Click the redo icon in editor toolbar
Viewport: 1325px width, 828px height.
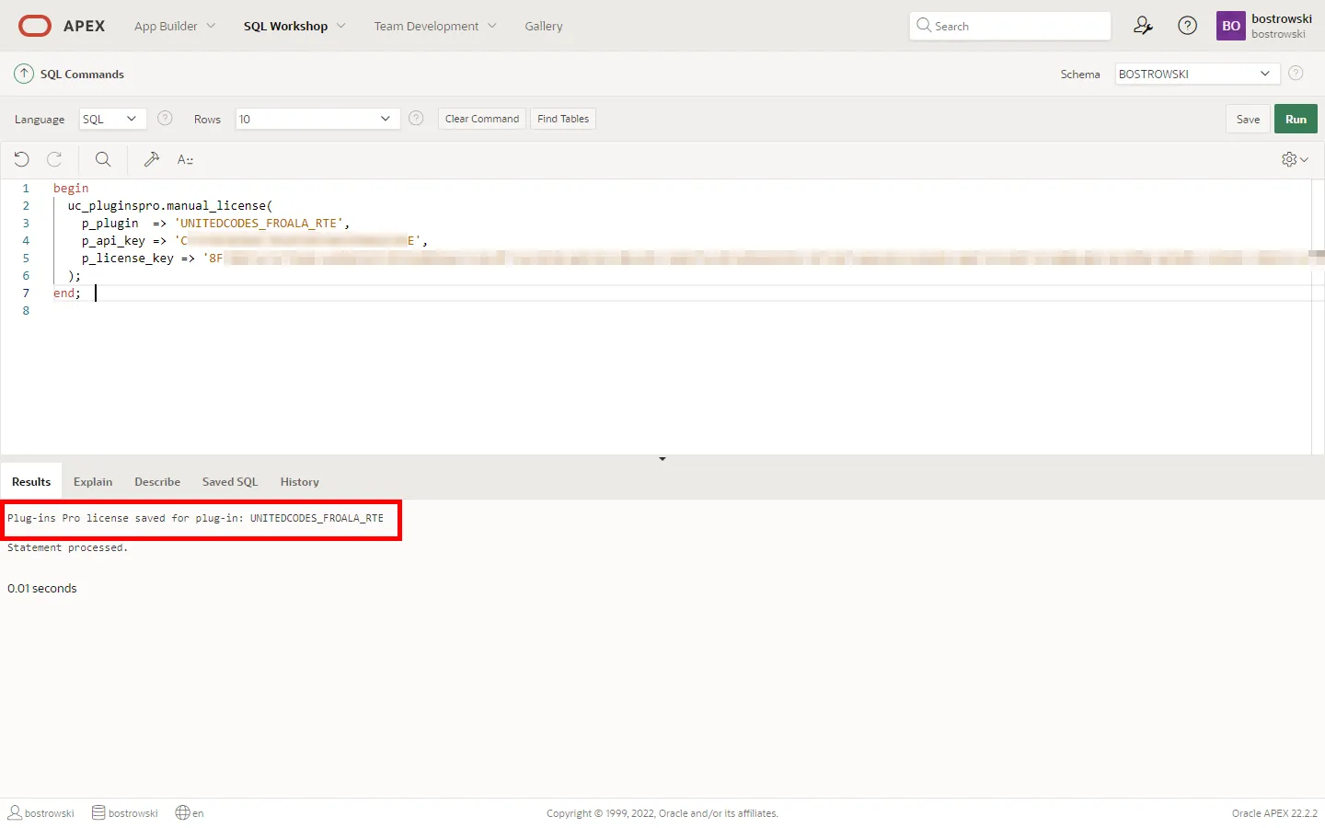[54, 159]
